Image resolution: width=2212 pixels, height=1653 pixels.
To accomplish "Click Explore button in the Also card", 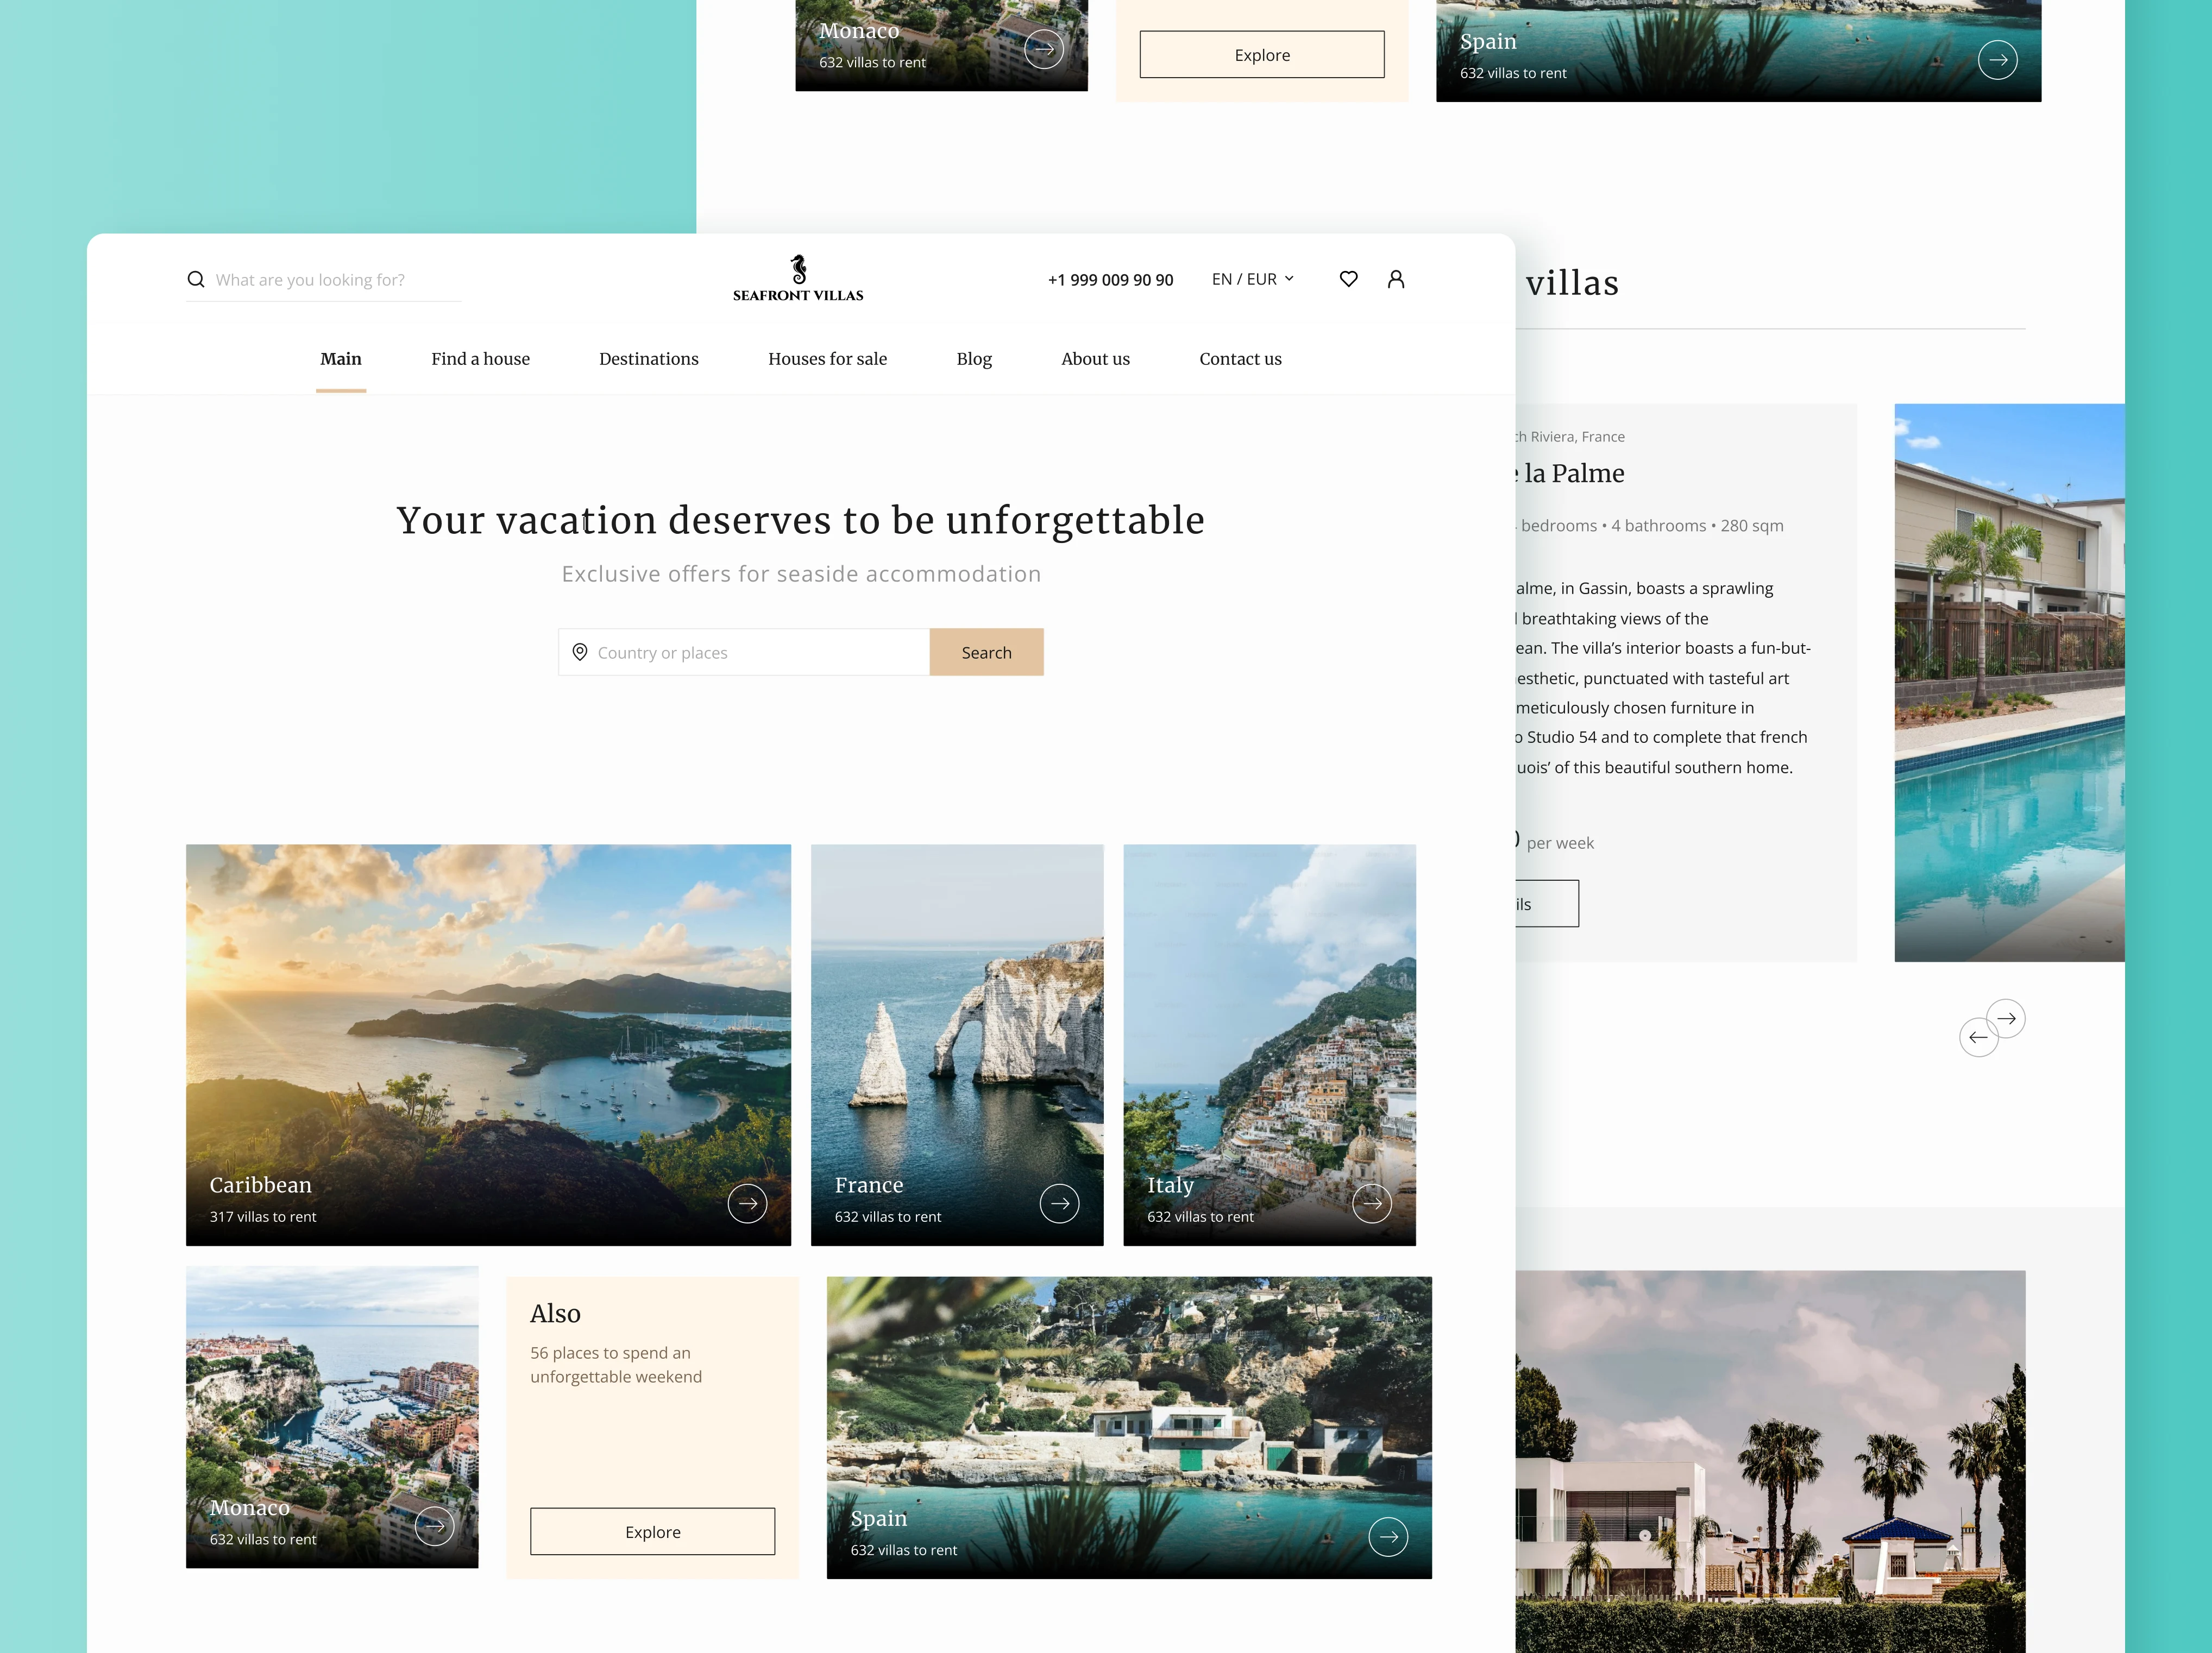I will (x=653, y=1532).
